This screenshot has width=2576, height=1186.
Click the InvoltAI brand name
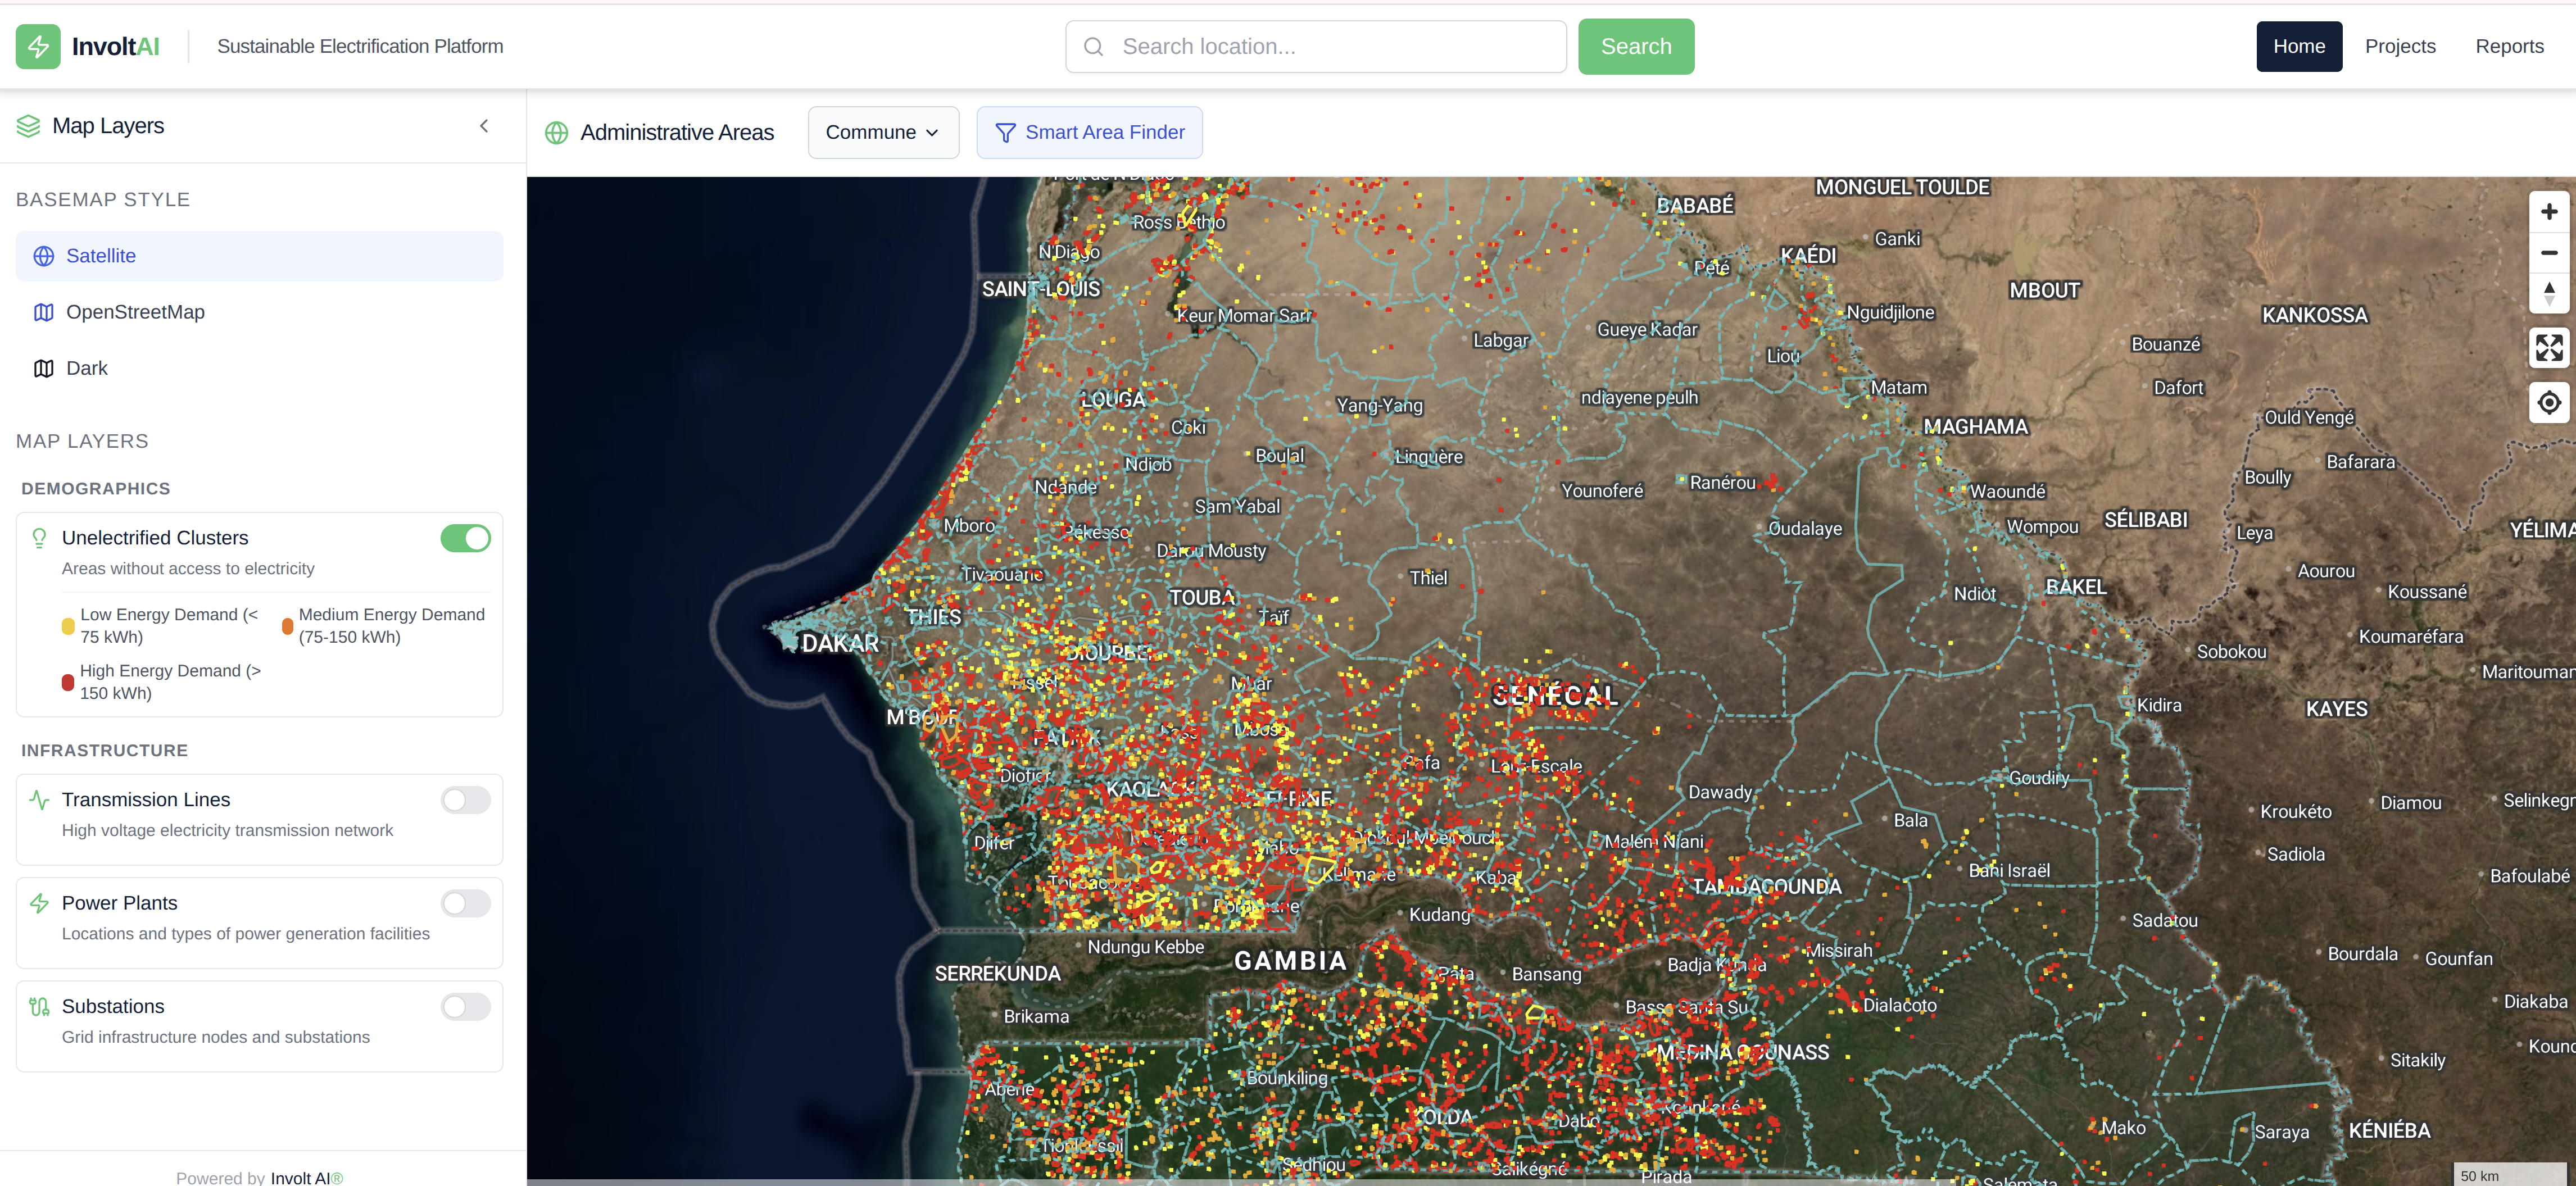tap(115, 47)
